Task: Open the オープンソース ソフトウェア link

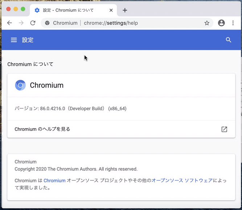Action: pyautogui.click(x=182, y=180)
